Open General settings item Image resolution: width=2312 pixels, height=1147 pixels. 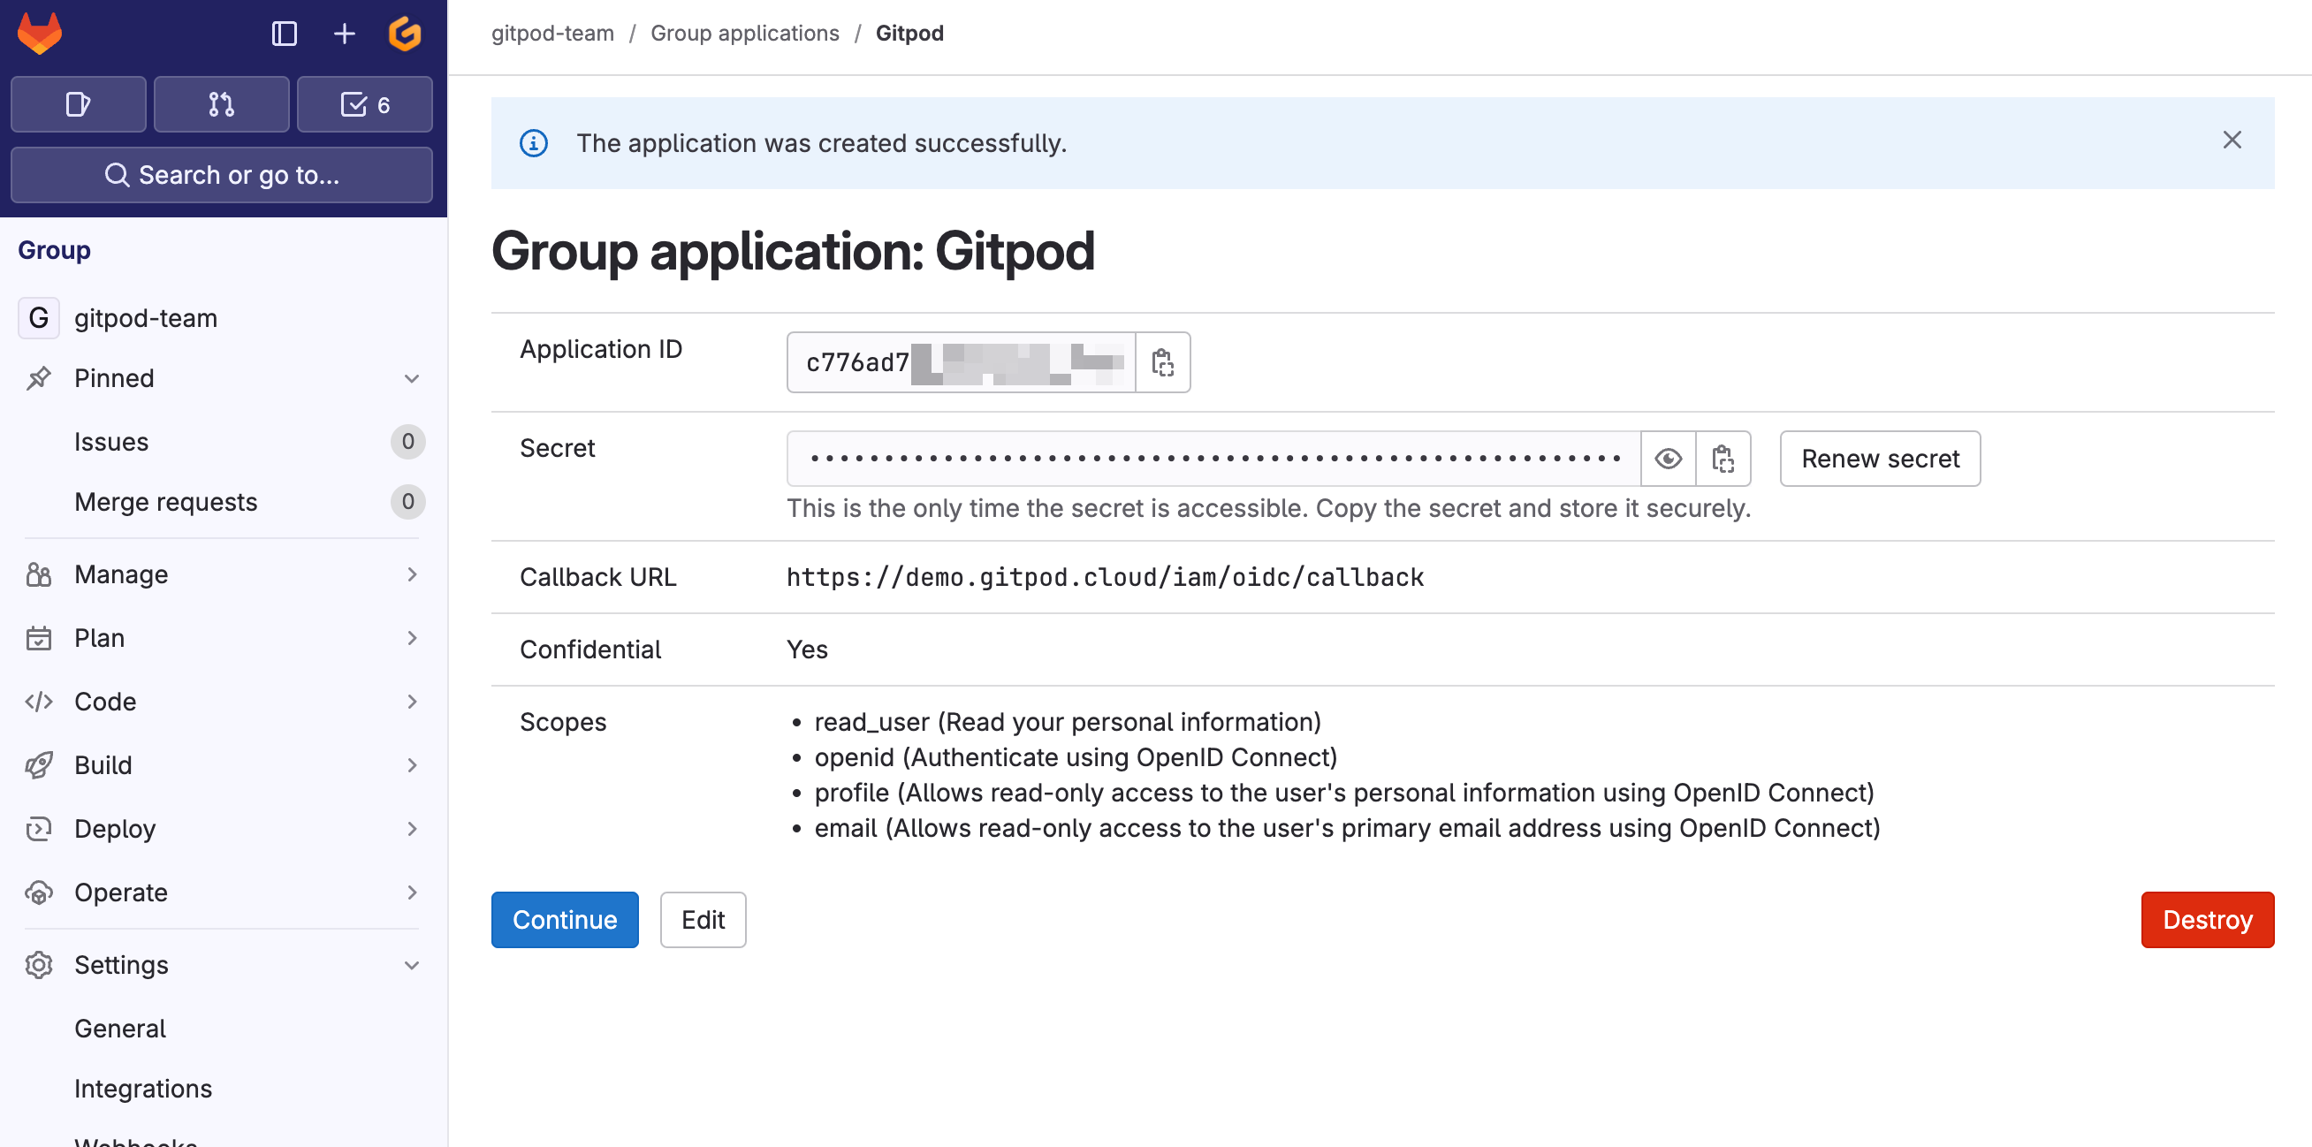point(119,1029)
